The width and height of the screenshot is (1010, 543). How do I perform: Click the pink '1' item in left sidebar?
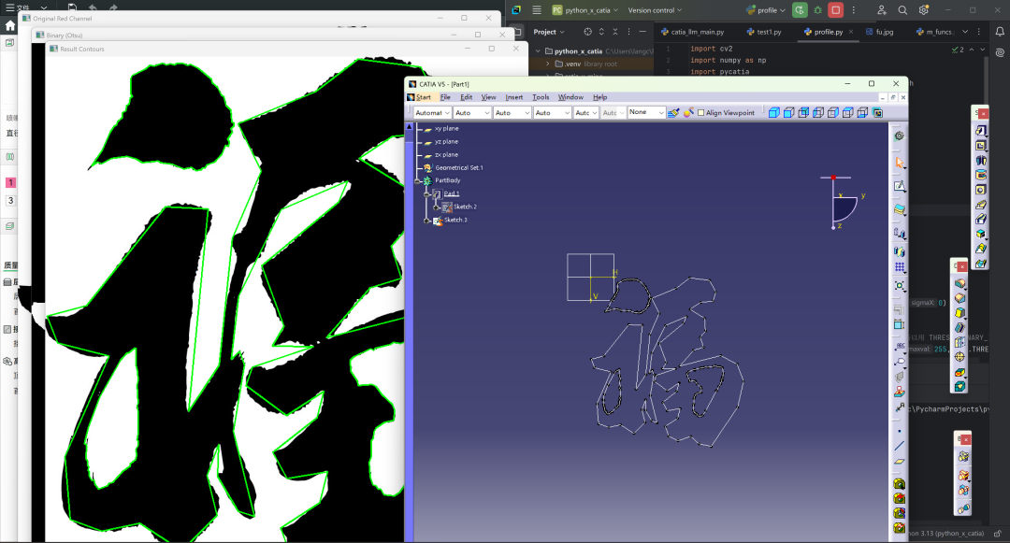pyautogui.click(x=10, y=183)
